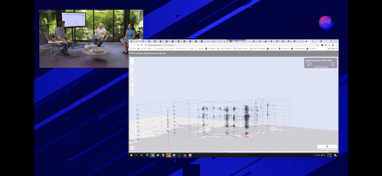Open the Imported bookmarks folder
Image resolution: width=382 pixels, height=176 pixels.
[x=199, y=49]
